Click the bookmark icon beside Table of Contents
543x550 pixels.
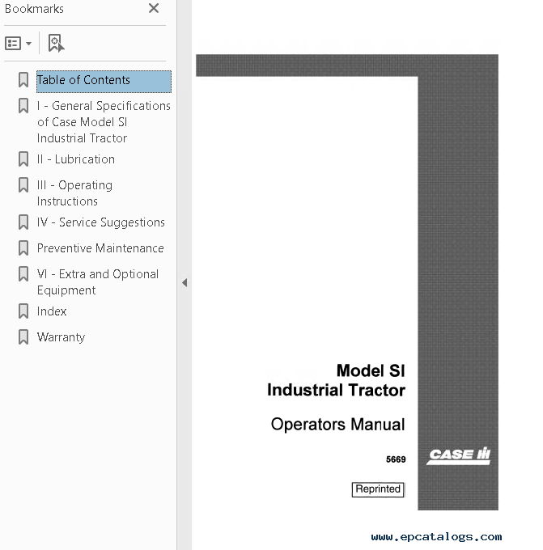coord(23,80)
